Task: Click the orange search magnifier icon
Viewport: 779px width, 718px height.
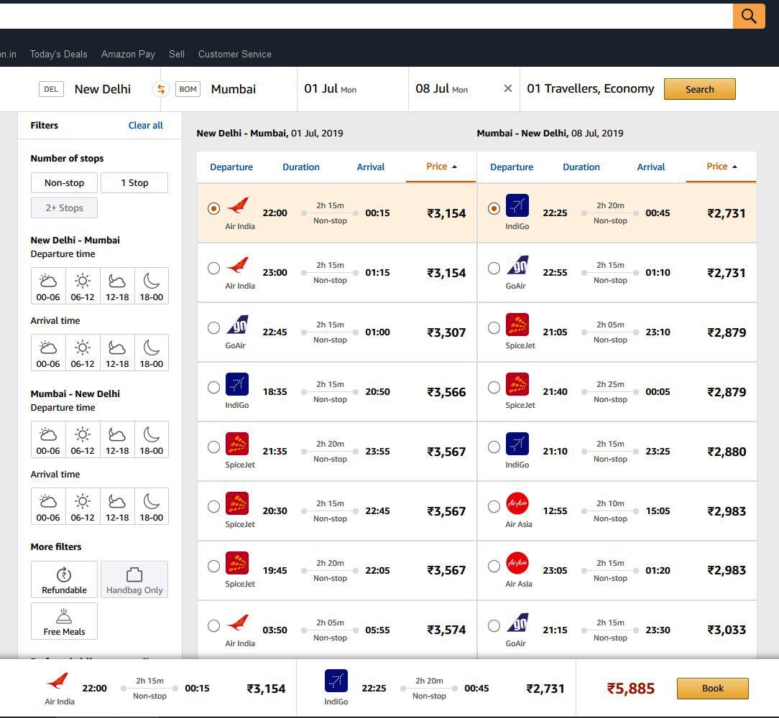Action: point(749,16)
